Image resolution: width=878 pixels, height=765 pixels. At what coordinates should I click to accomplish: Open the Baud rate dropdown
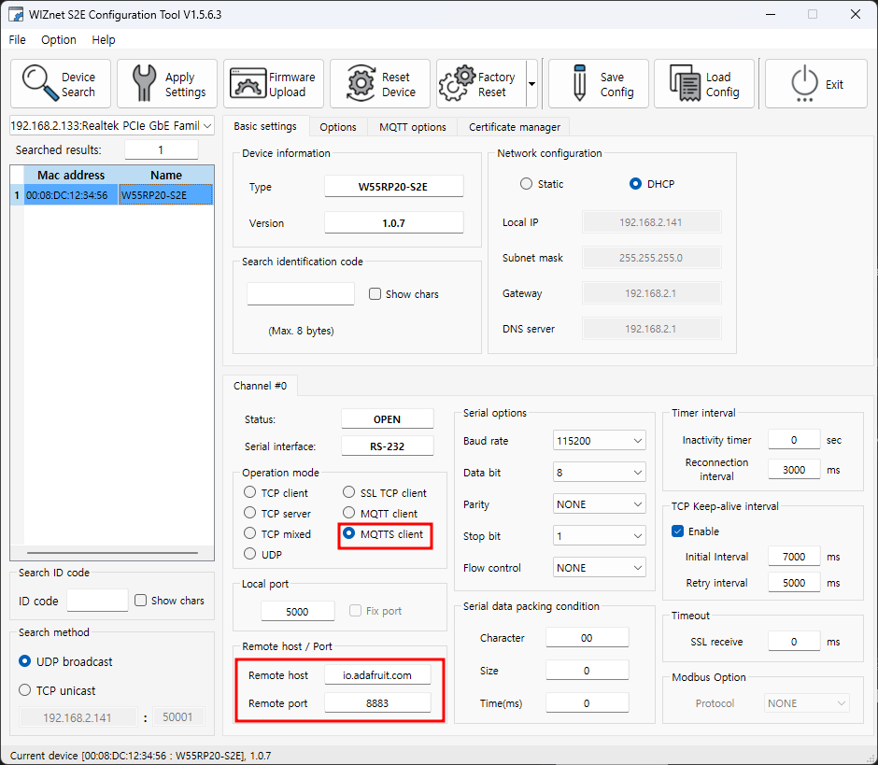(x=600, y=441)
